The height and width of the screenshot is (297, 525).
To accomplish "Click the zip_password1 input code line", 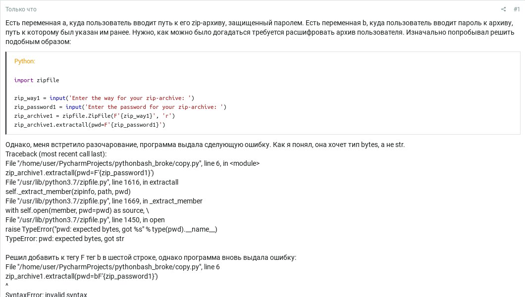I will coord(120,107).
